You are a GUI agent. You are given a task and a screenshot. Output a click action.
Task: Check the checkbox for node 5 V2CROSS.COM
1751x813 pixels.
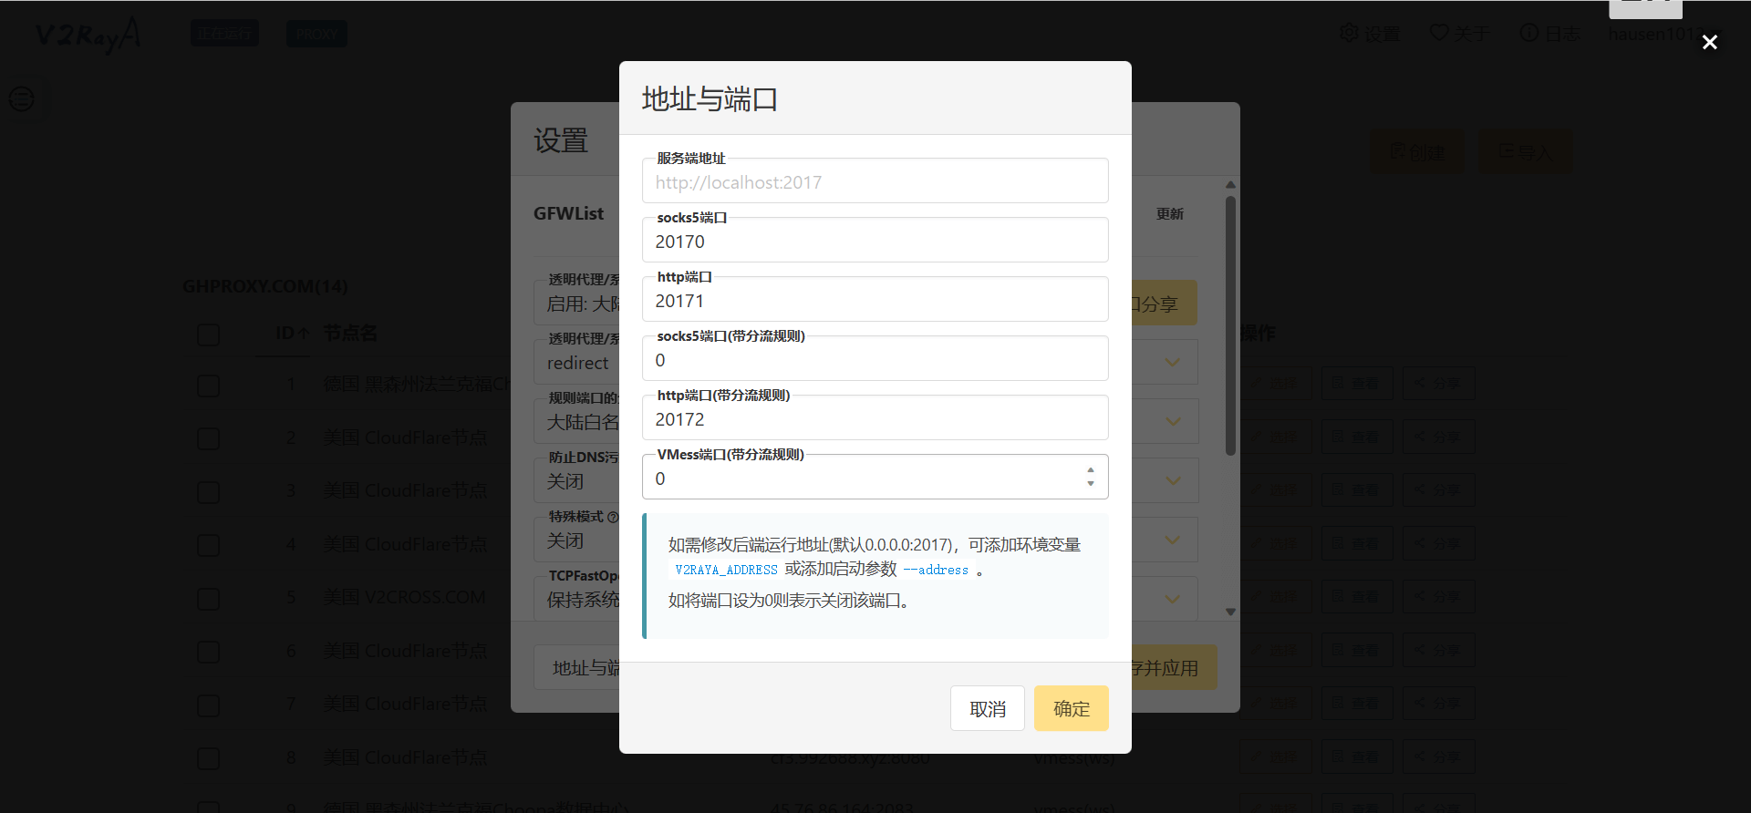[x=209, y=599]
